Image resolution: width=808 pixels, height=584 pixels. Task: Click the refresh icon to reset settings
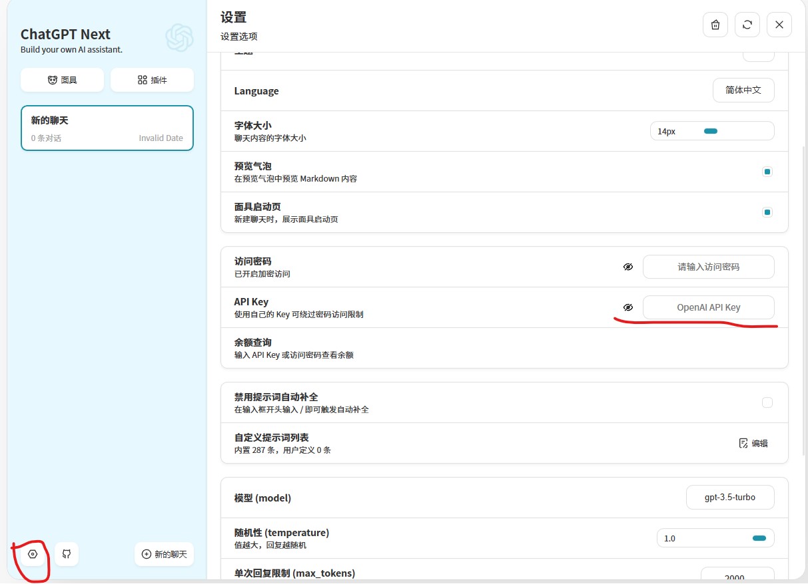point(747,25)
